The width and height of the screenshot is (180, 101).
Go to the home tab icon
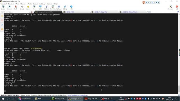click(32, 12)
